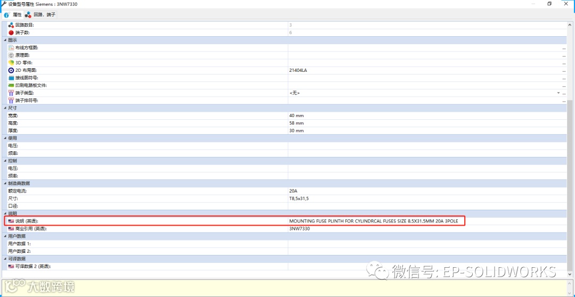Click the 2D 布局图 row icon
This screenshot has width=575, height=297.
(11, 70)
